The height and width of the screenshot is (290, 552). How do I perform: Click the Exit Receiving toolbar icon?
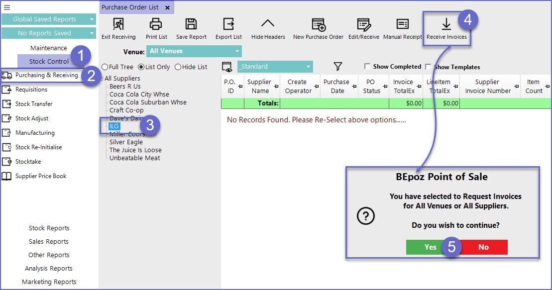pyautogui.click(x=118, y=25)
